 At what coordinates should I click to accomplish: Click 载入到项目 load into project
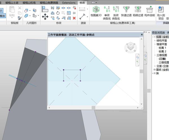[161, 13]
